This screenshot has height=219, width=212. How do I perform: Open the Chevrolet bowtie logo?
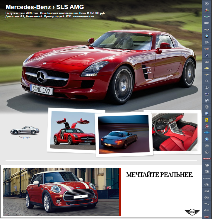(x=206, y=68)
